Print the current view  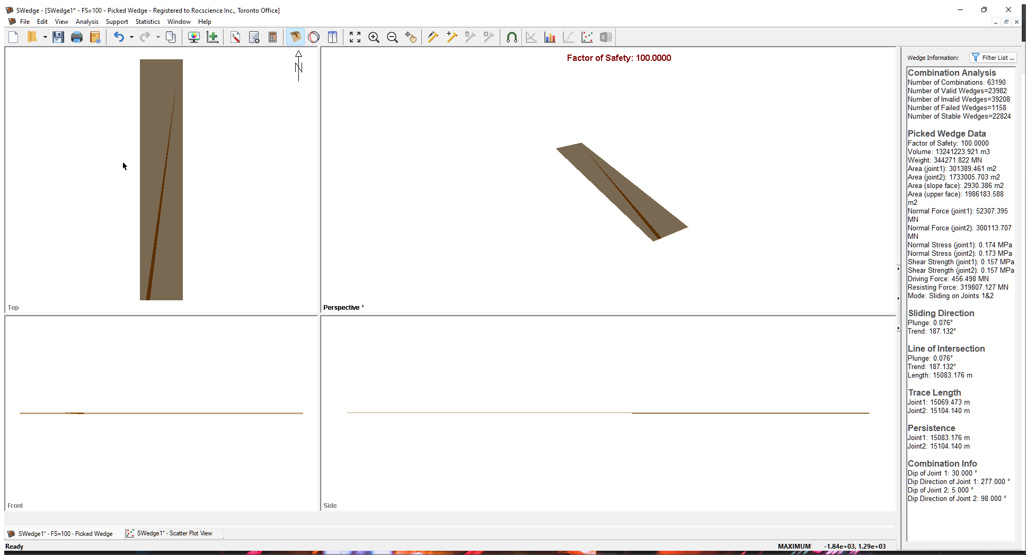[77, 37]
